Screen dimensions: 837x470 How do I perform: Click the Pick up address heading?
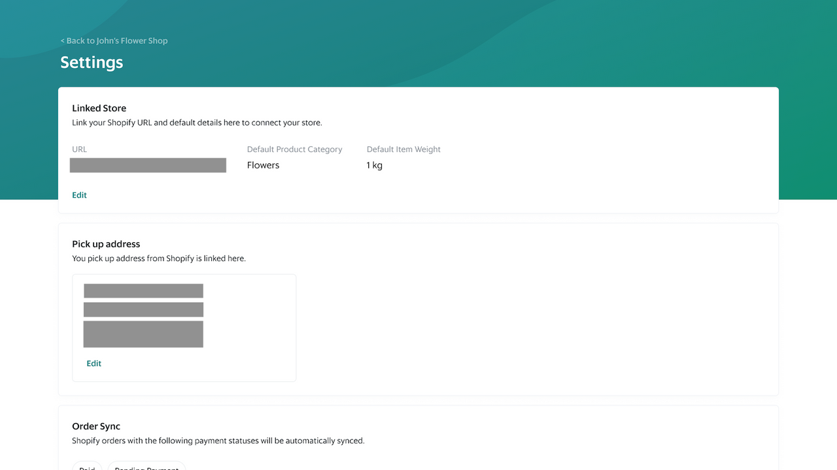106,243
